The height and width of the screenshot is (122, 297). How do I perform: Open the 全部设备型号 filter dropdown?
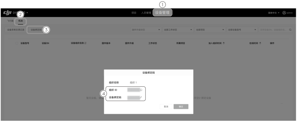point(242,30)
